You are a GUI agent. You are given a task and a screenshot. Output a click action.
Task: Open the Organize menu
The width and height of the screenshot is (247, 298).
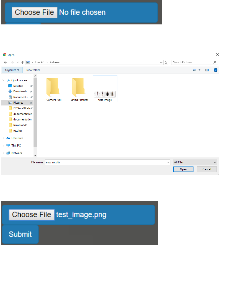click(x=12, y=70)
